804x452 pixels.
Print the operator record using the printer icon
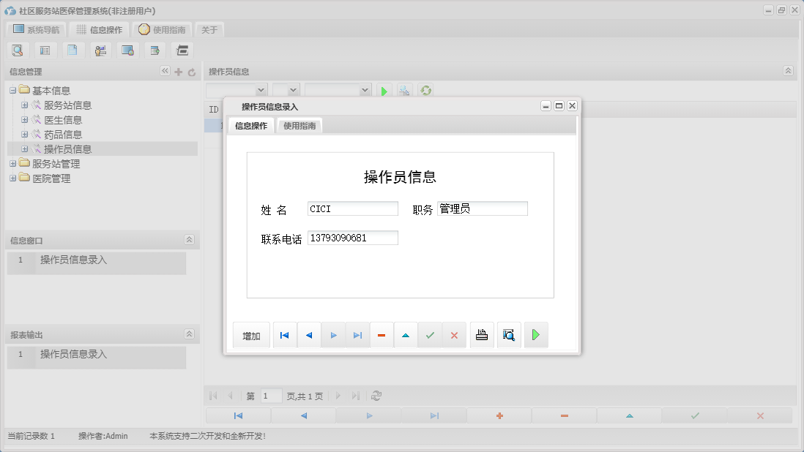(481, 334)
